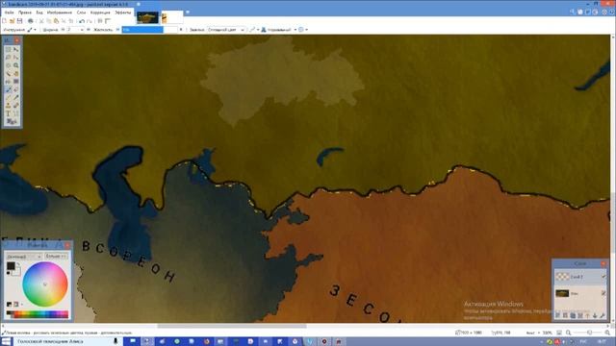The width and height of the screenshot is (616, 346).
Task: Select the Paintbrush tool
Action: click(8, 89)
